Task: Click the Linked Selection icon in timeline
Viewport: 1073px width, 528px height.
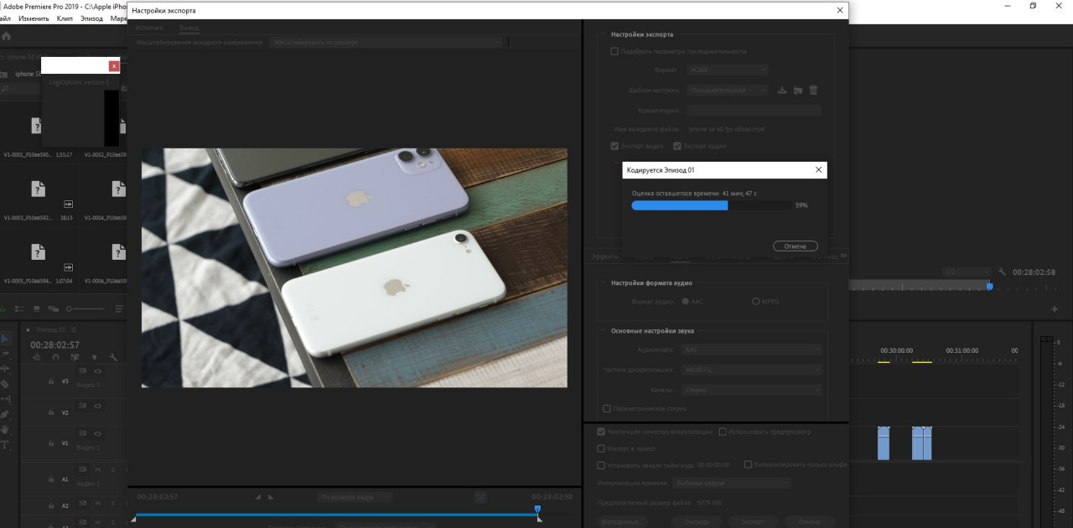Action: coord(74,356)
